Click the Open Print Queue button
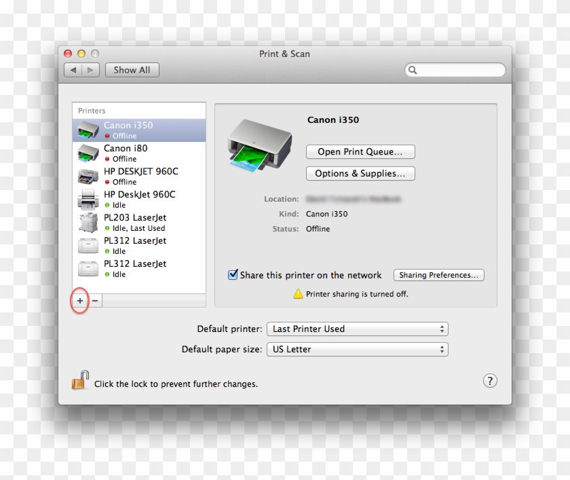Viewport: 570px width, 480px height. [360, 151]
